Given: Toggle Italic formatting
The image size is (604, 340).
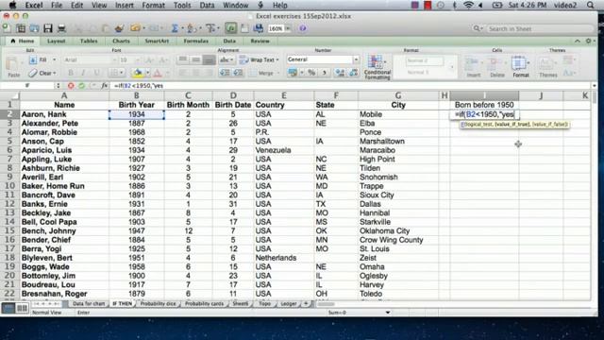Looking at the screenshot, I should (x=83, y=73).
